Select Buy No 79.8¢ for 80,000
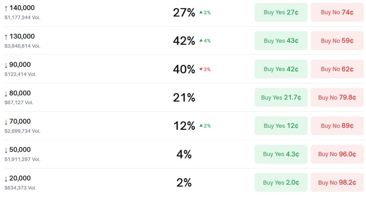The image size is (366, 197). click(x=337, y=98)
